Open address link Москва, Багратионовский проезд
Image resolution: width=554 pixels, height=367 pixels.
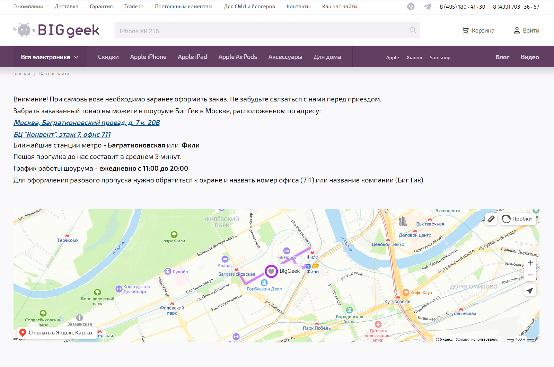[x=87, y=123]
